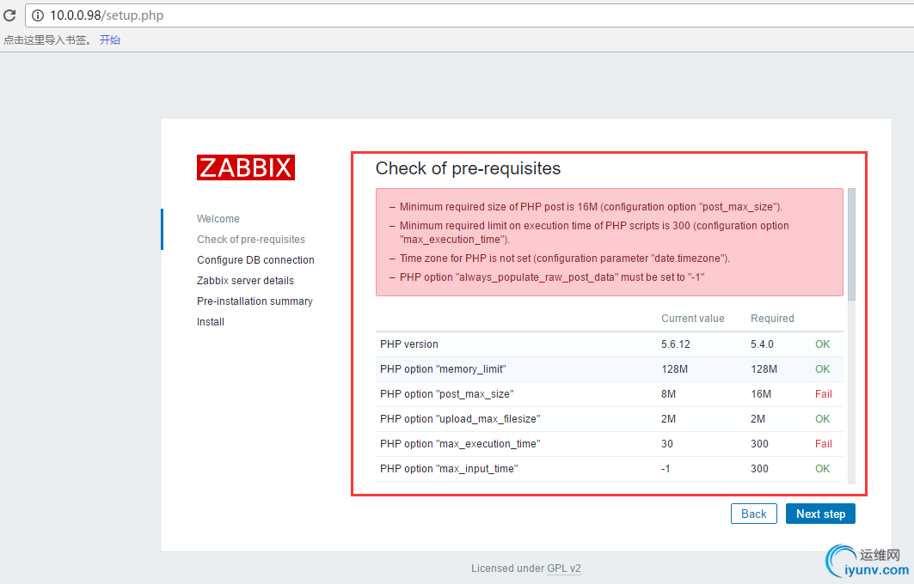This screenshot has height=584, width=914.
Task: Click the upload_max_filesize option row label
Action: click(460, 418)
